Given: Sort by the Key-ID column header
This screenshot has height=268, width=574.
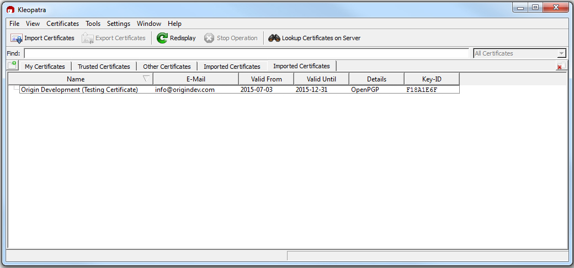Looking at the screenshot, I should tap(432, 79).
